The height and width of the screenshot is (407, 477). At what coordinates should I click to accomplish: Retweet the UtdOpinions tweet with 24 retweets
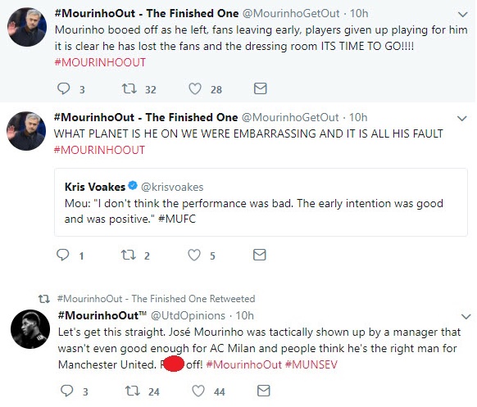[133, 391]
